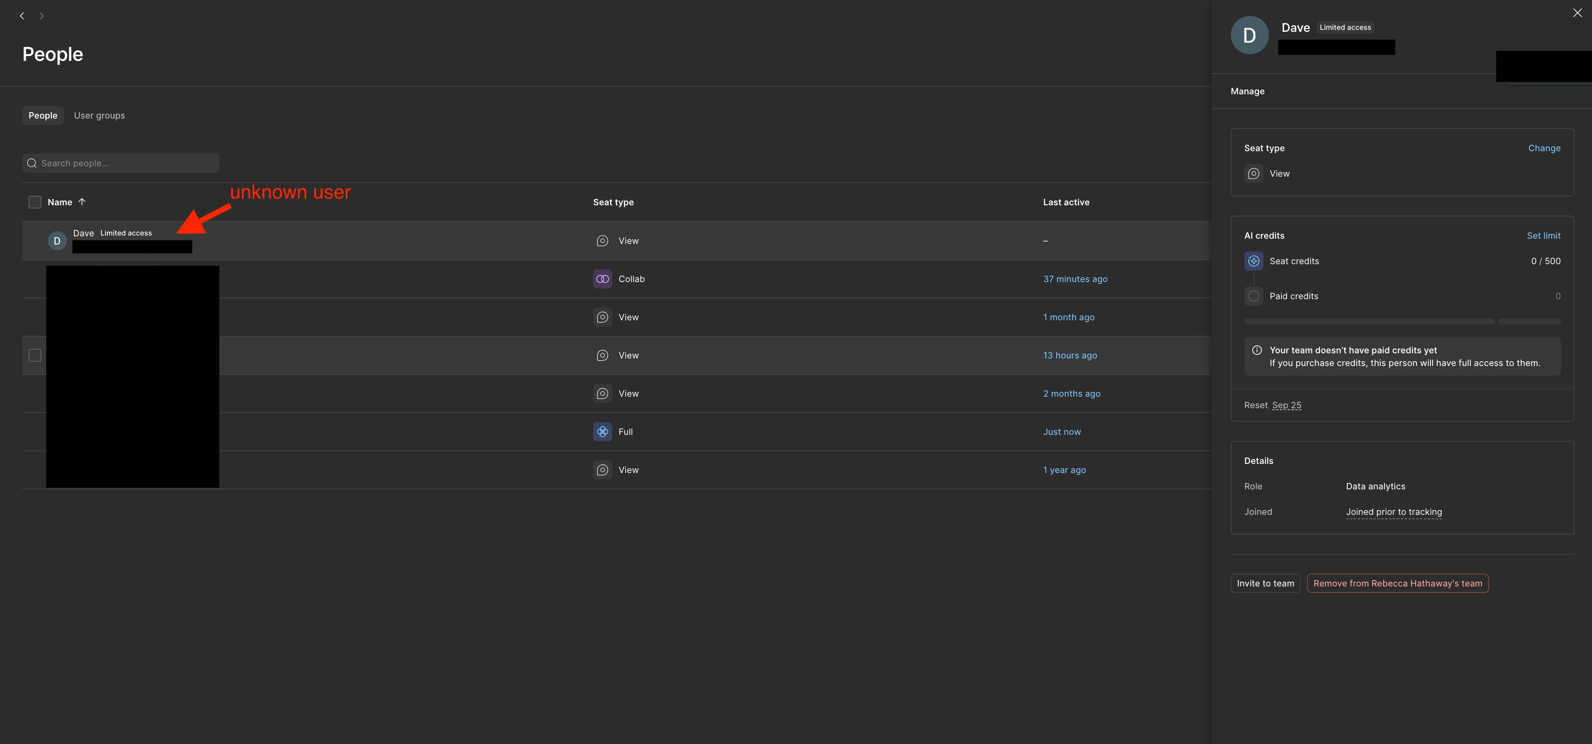The width and height of the screenshot is (1592, 744).
Task: Click the Limited access badge in the side panel
Action: click(x=1345, y=28)
